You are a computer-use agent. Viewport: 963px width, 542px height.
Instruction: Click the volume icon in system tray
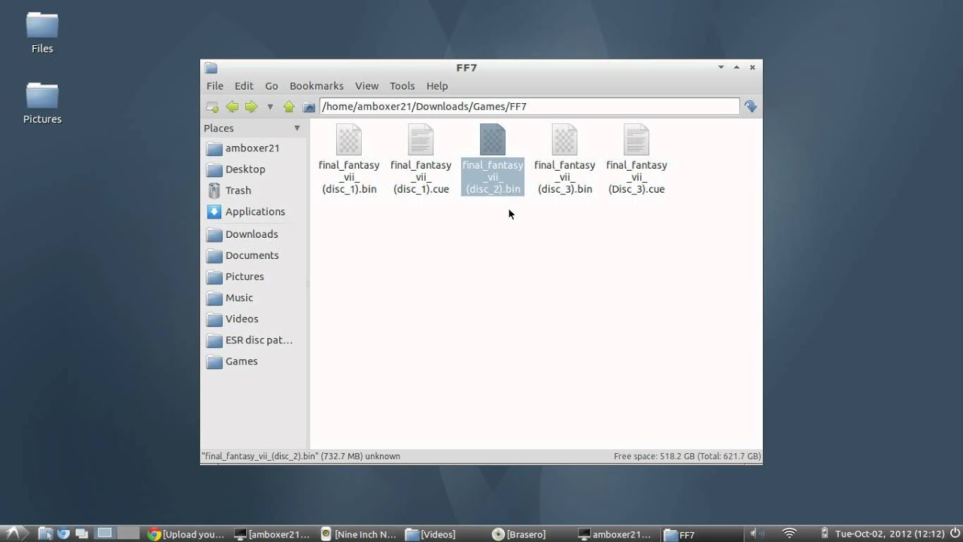tap(757, 534)
